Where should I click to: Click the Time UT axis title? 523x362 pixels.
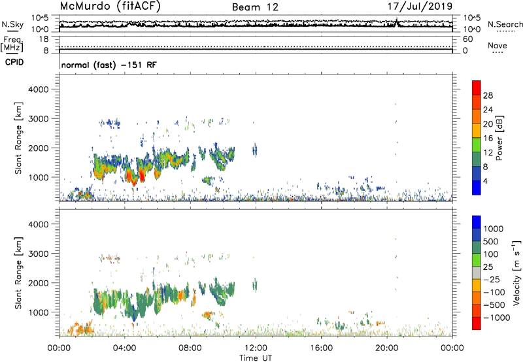click(x=256, y=358)
